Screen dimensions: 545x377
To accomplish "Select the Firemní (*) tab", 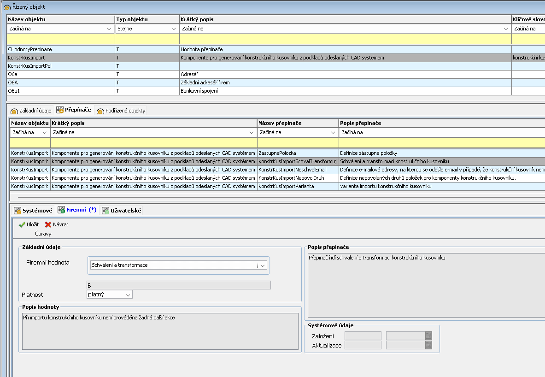I will tap(76, 210).
